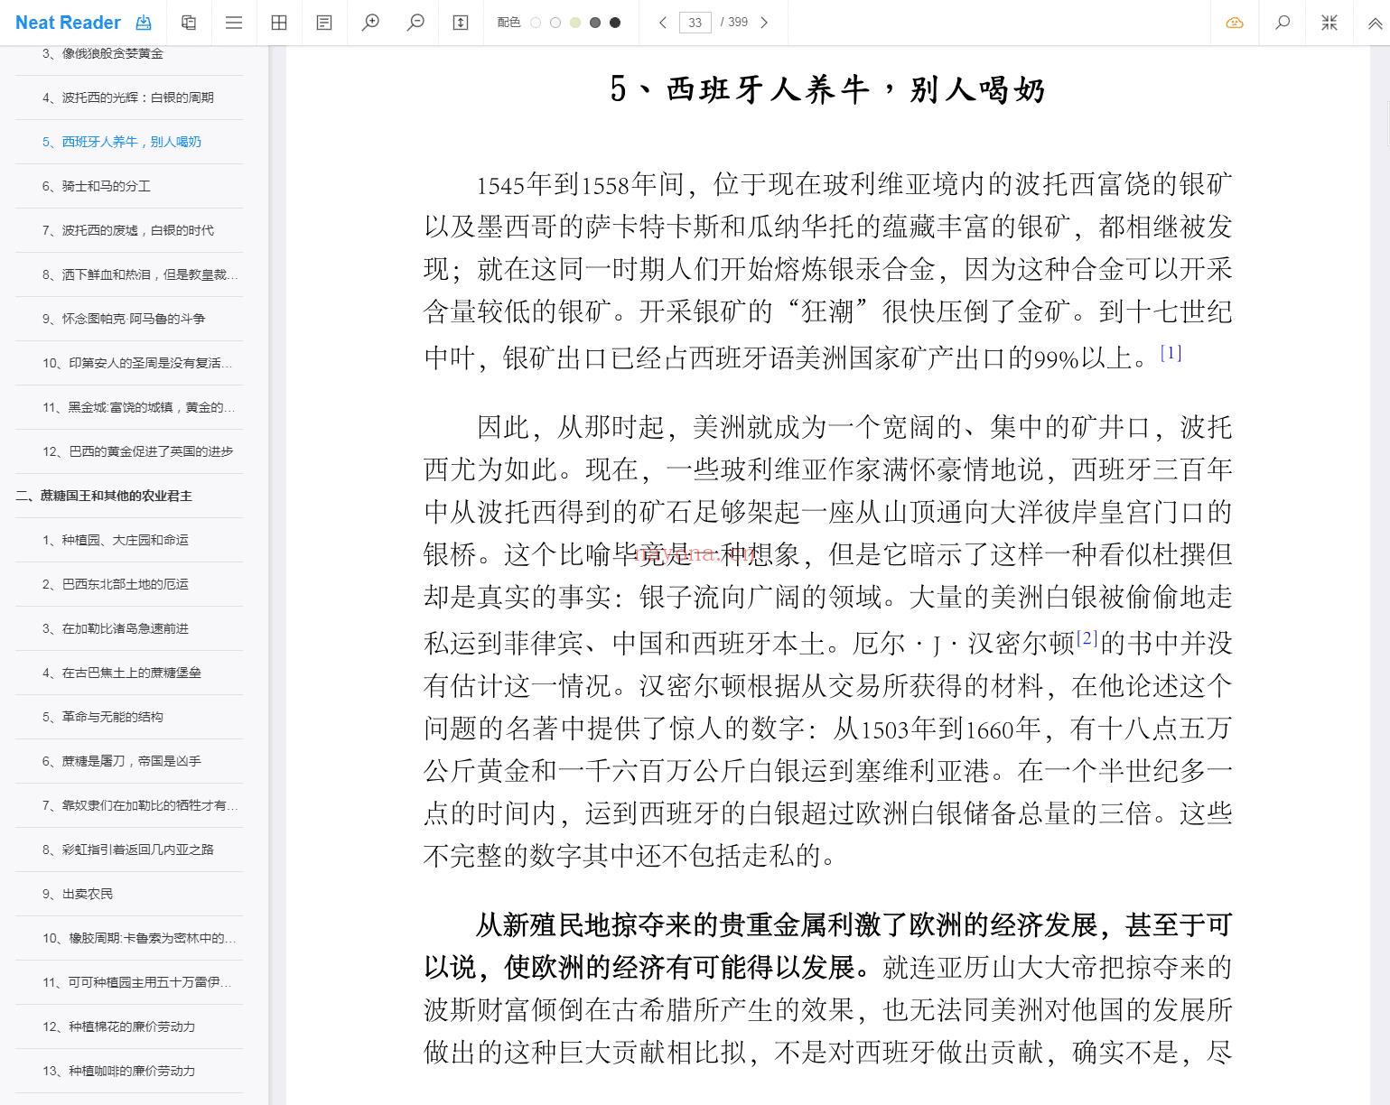
Task: Select the dark gray color theme
Action: point(595,23)
